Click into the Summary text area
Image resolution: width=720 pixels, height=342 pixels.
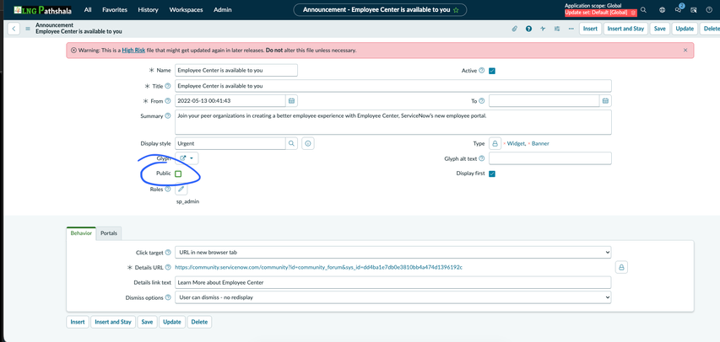point(393,122)
